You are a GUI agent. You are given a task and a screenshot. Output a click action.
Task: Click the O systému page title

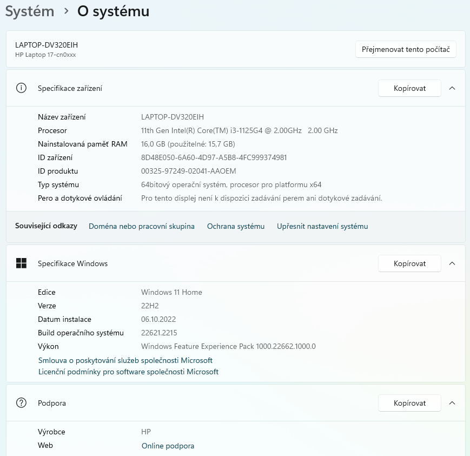coord(113,11)
